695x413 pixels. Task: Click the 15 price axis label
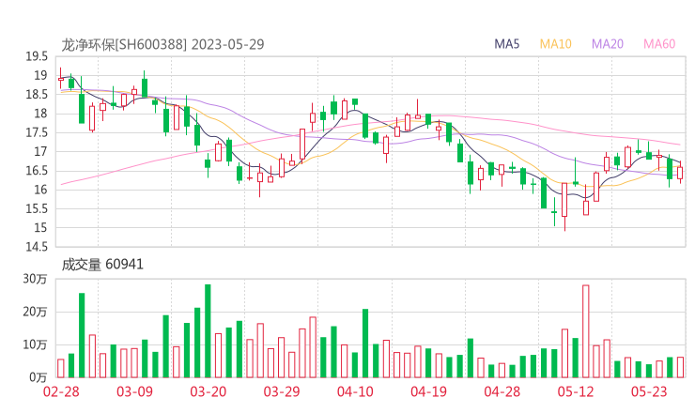pyautogui.click(x=40, y=228)
